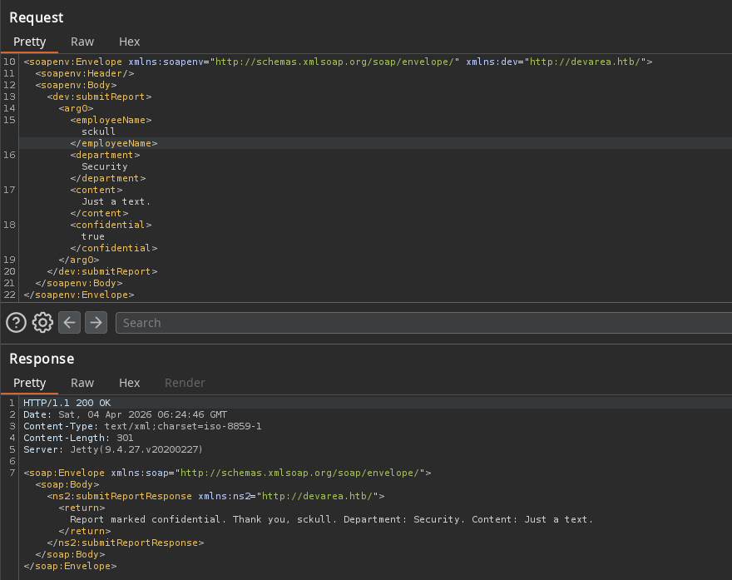Click the department value Security
Screen dimensions: 732x580
(105, 166)
